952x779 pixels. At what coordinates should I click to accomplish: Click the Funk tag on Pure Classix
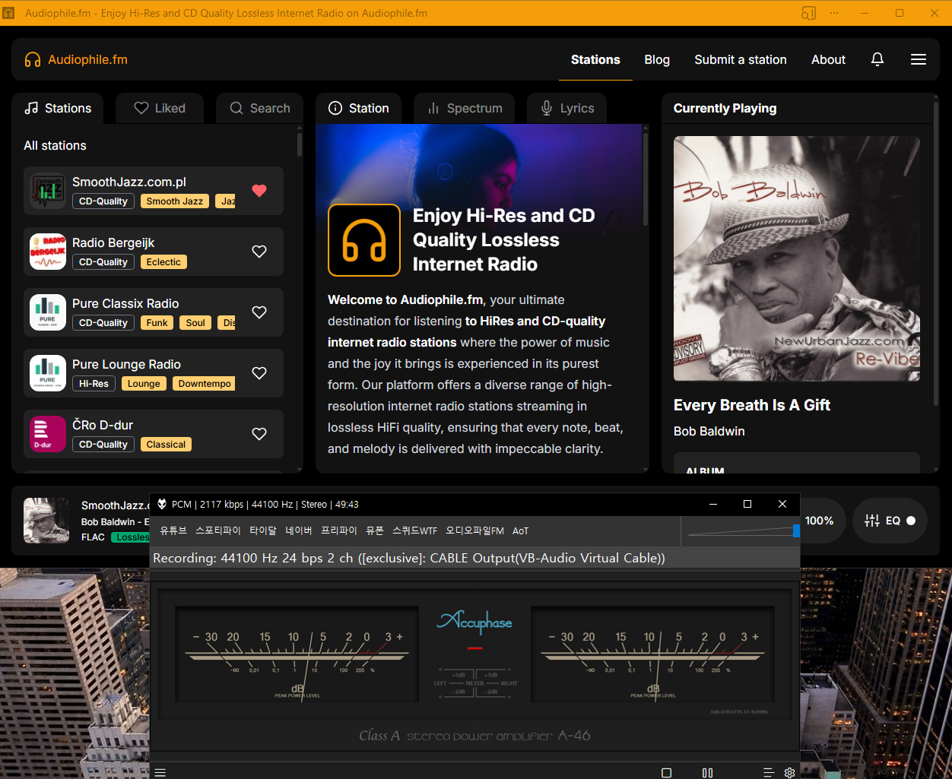tap(157, 323)
